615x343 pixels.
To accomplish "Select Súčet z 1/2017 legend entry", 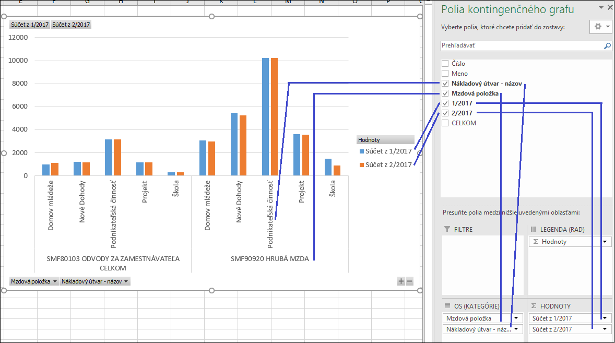I will point(386,151).
